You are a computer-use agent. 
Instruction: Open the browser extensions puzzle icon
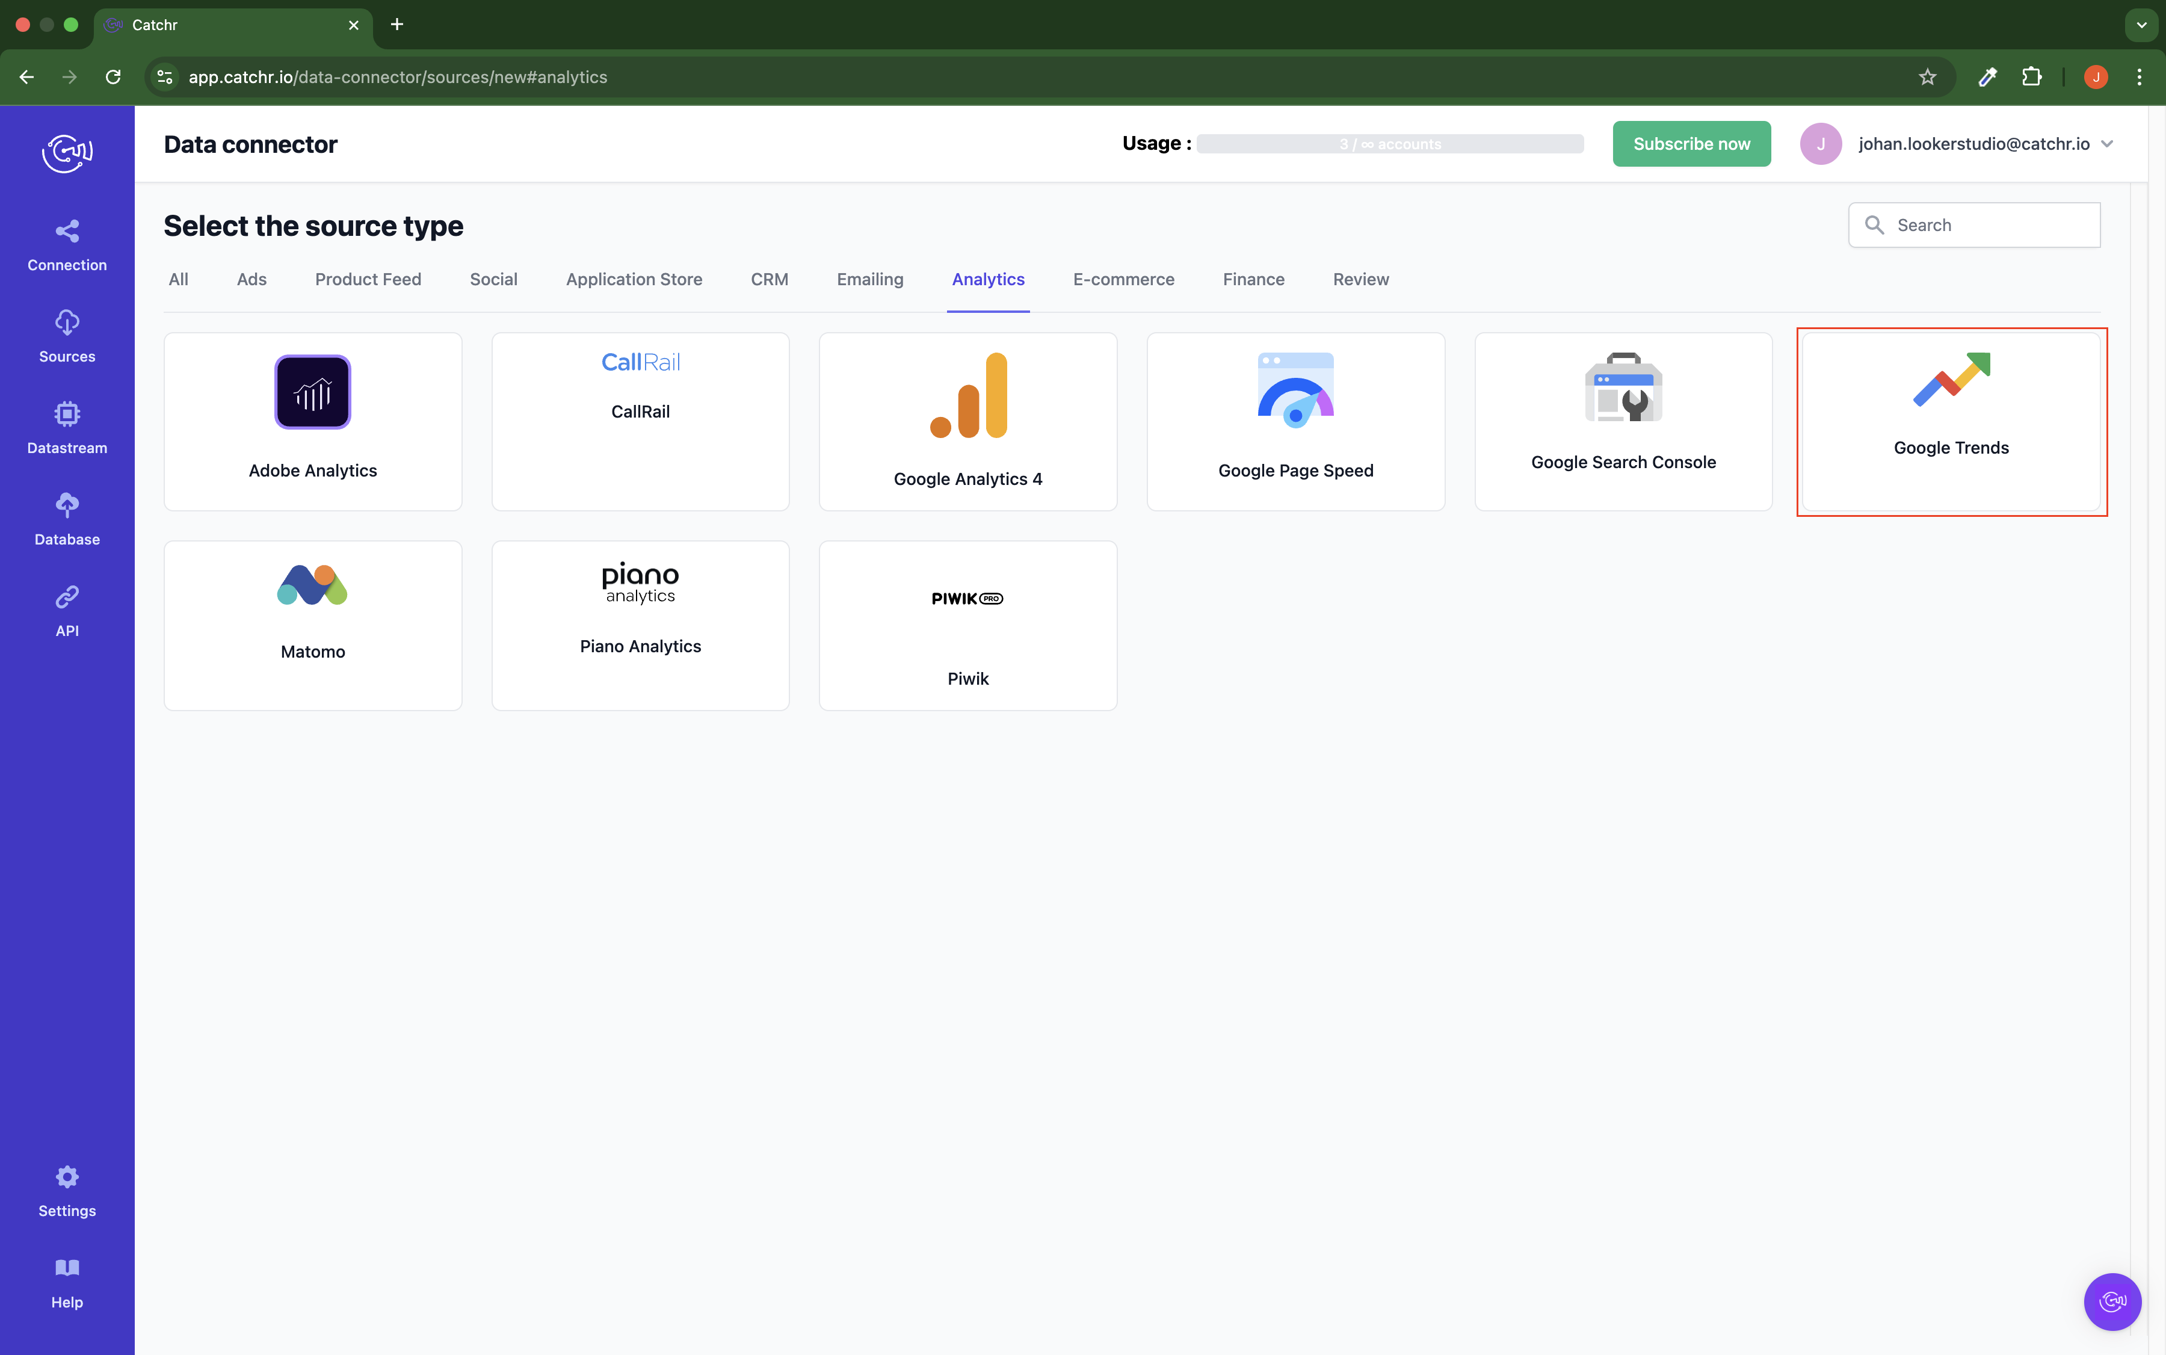[2032, 77]
